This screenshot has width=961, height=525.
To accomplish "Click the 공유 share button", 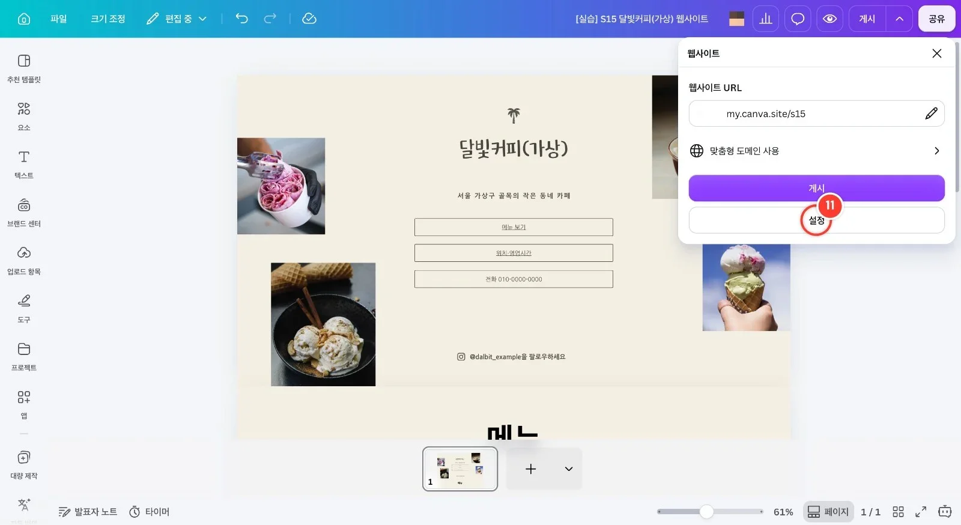I will point(936,19).
